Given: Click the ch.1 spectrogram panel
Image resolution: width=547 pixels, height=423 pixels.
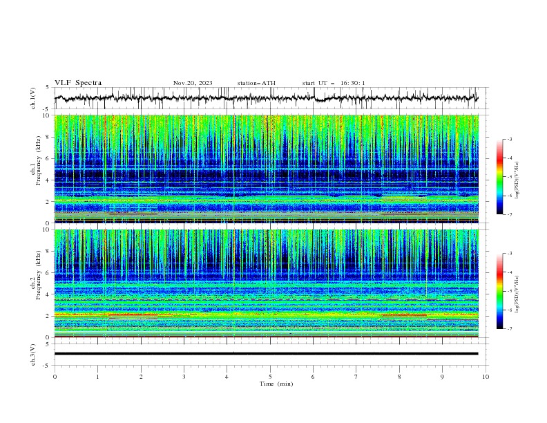Looking at the screenshot, I should pyautogui.click(x=267, y=169).
